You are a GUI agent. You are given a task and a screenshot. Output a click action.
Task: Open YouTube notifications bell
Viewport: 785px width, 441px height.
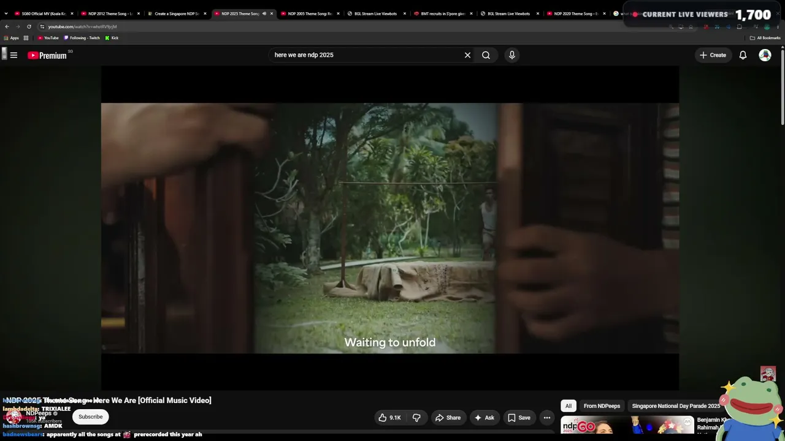pyautogui.click(x=743, y=55)
